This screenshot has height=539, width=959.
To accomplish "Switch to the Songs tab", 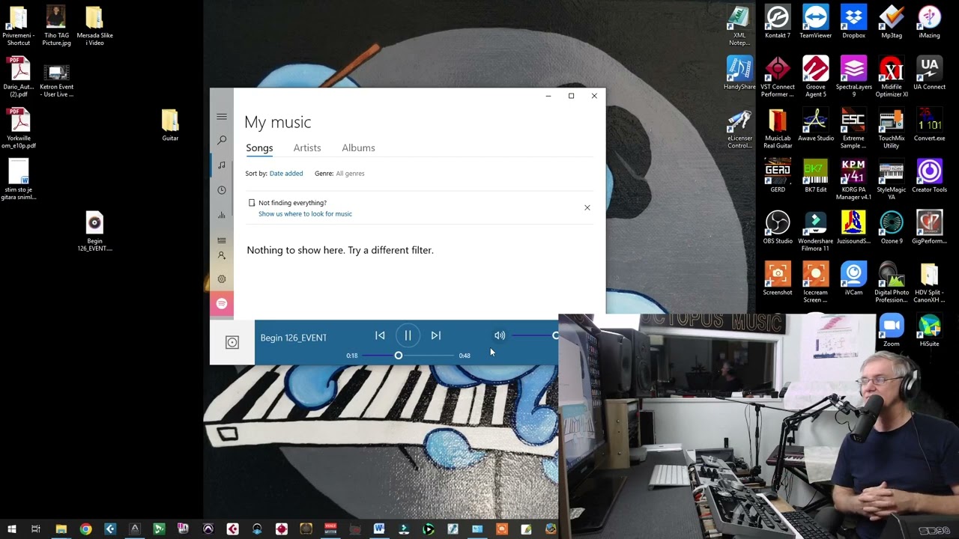I will (x=259, y=148).
